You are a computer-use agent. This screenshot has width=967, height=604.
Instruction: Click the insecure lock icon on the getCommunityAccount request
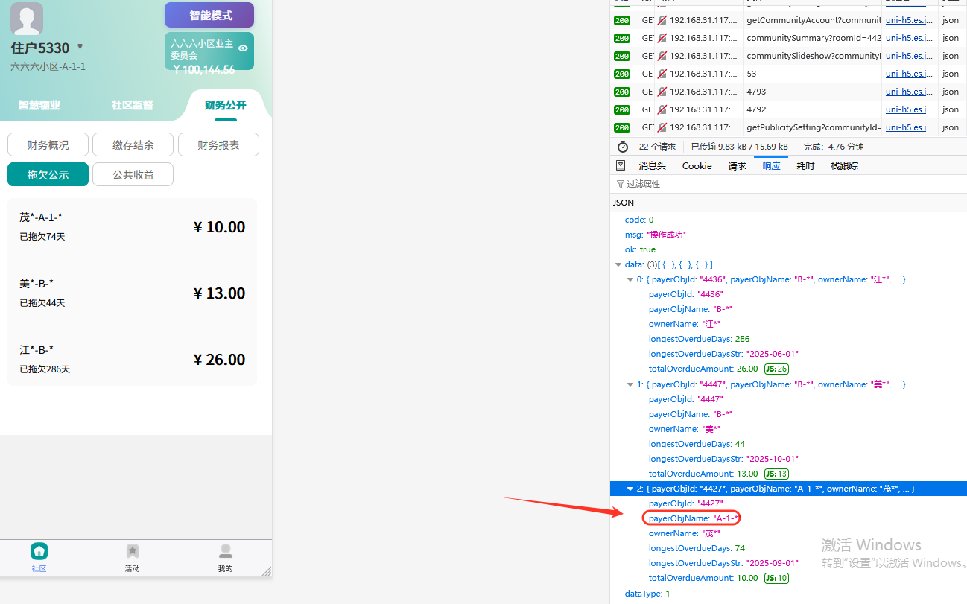point(662,20)
